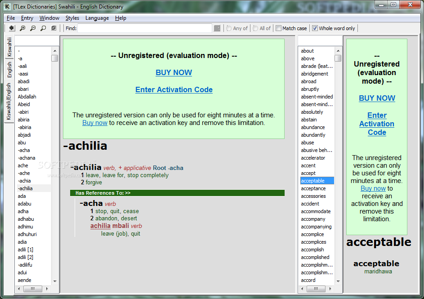Open the Entry menu
The image size is (424, 299).
[27, 18]
